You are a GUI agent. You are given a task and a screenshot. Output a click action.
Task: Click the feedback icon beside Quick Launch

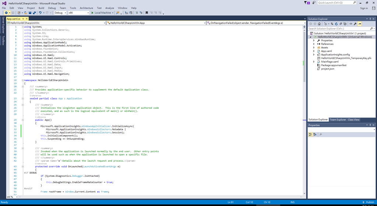(x=314, y=3)
